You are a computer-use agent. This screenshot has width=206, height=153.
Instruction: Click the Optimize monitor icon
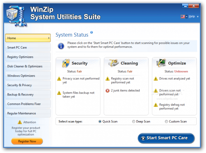point(161,63)
